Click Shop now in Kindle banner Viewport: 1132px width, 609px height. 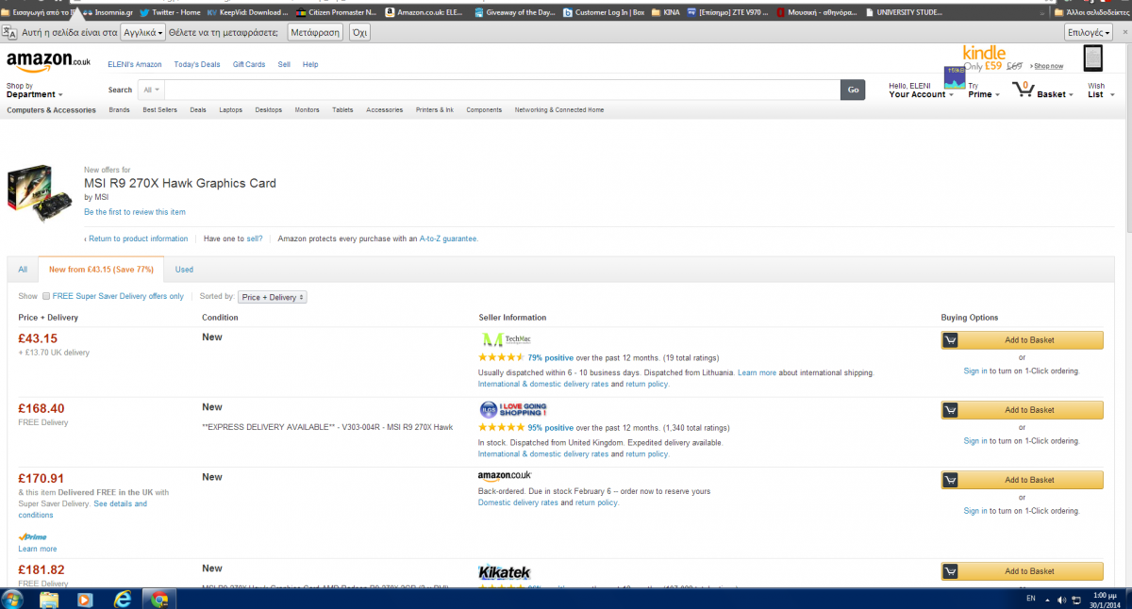[1047, 66]
